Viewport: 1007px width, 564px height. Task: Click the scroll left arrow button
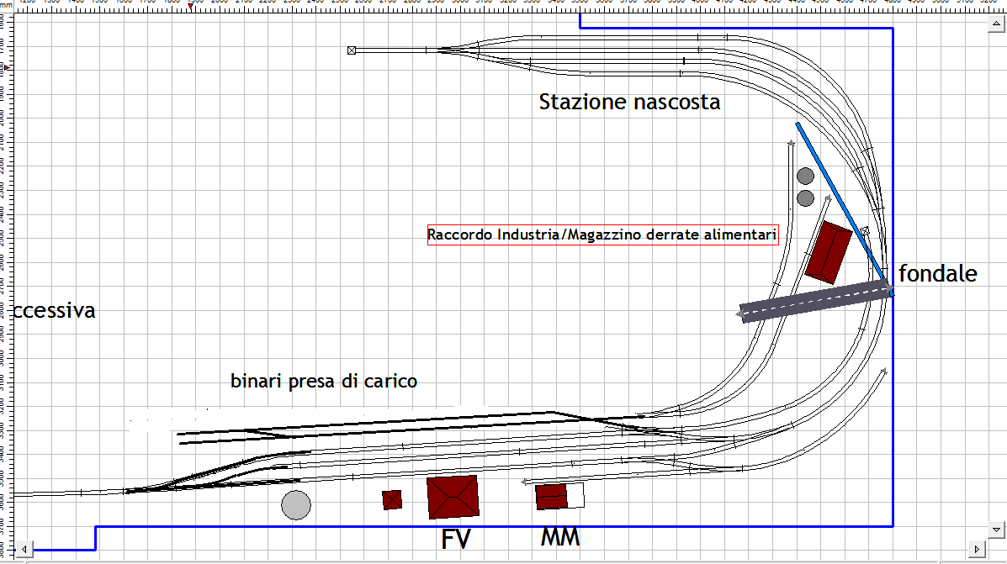pyautogui.click(x=24, y=550)
